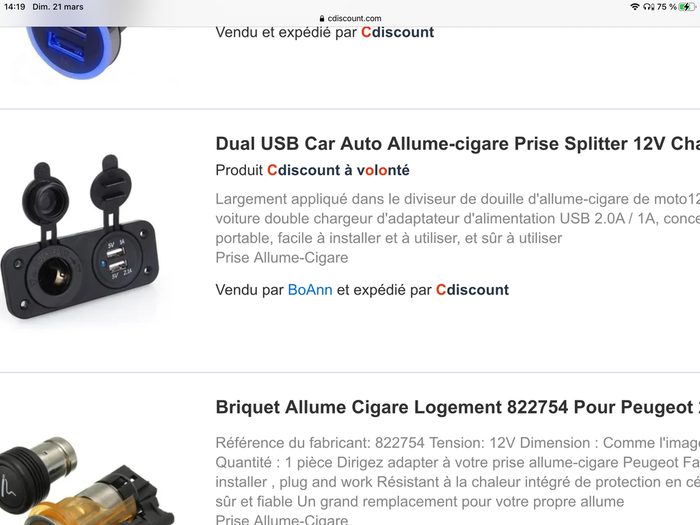Open the BoAnn seller link
Viewport: 700px width, 525px height.
pos(310,290)
